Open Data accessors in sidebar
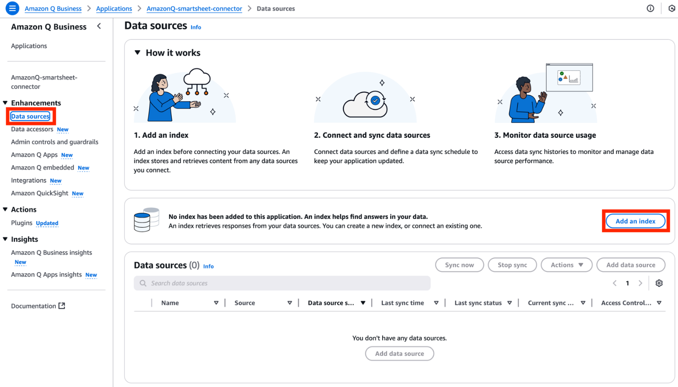Screen dimensions: 678x387 (x=32, y=129)
